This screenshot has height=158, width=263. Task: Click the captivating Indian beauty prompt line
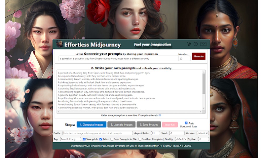click(x=101, y=86)
